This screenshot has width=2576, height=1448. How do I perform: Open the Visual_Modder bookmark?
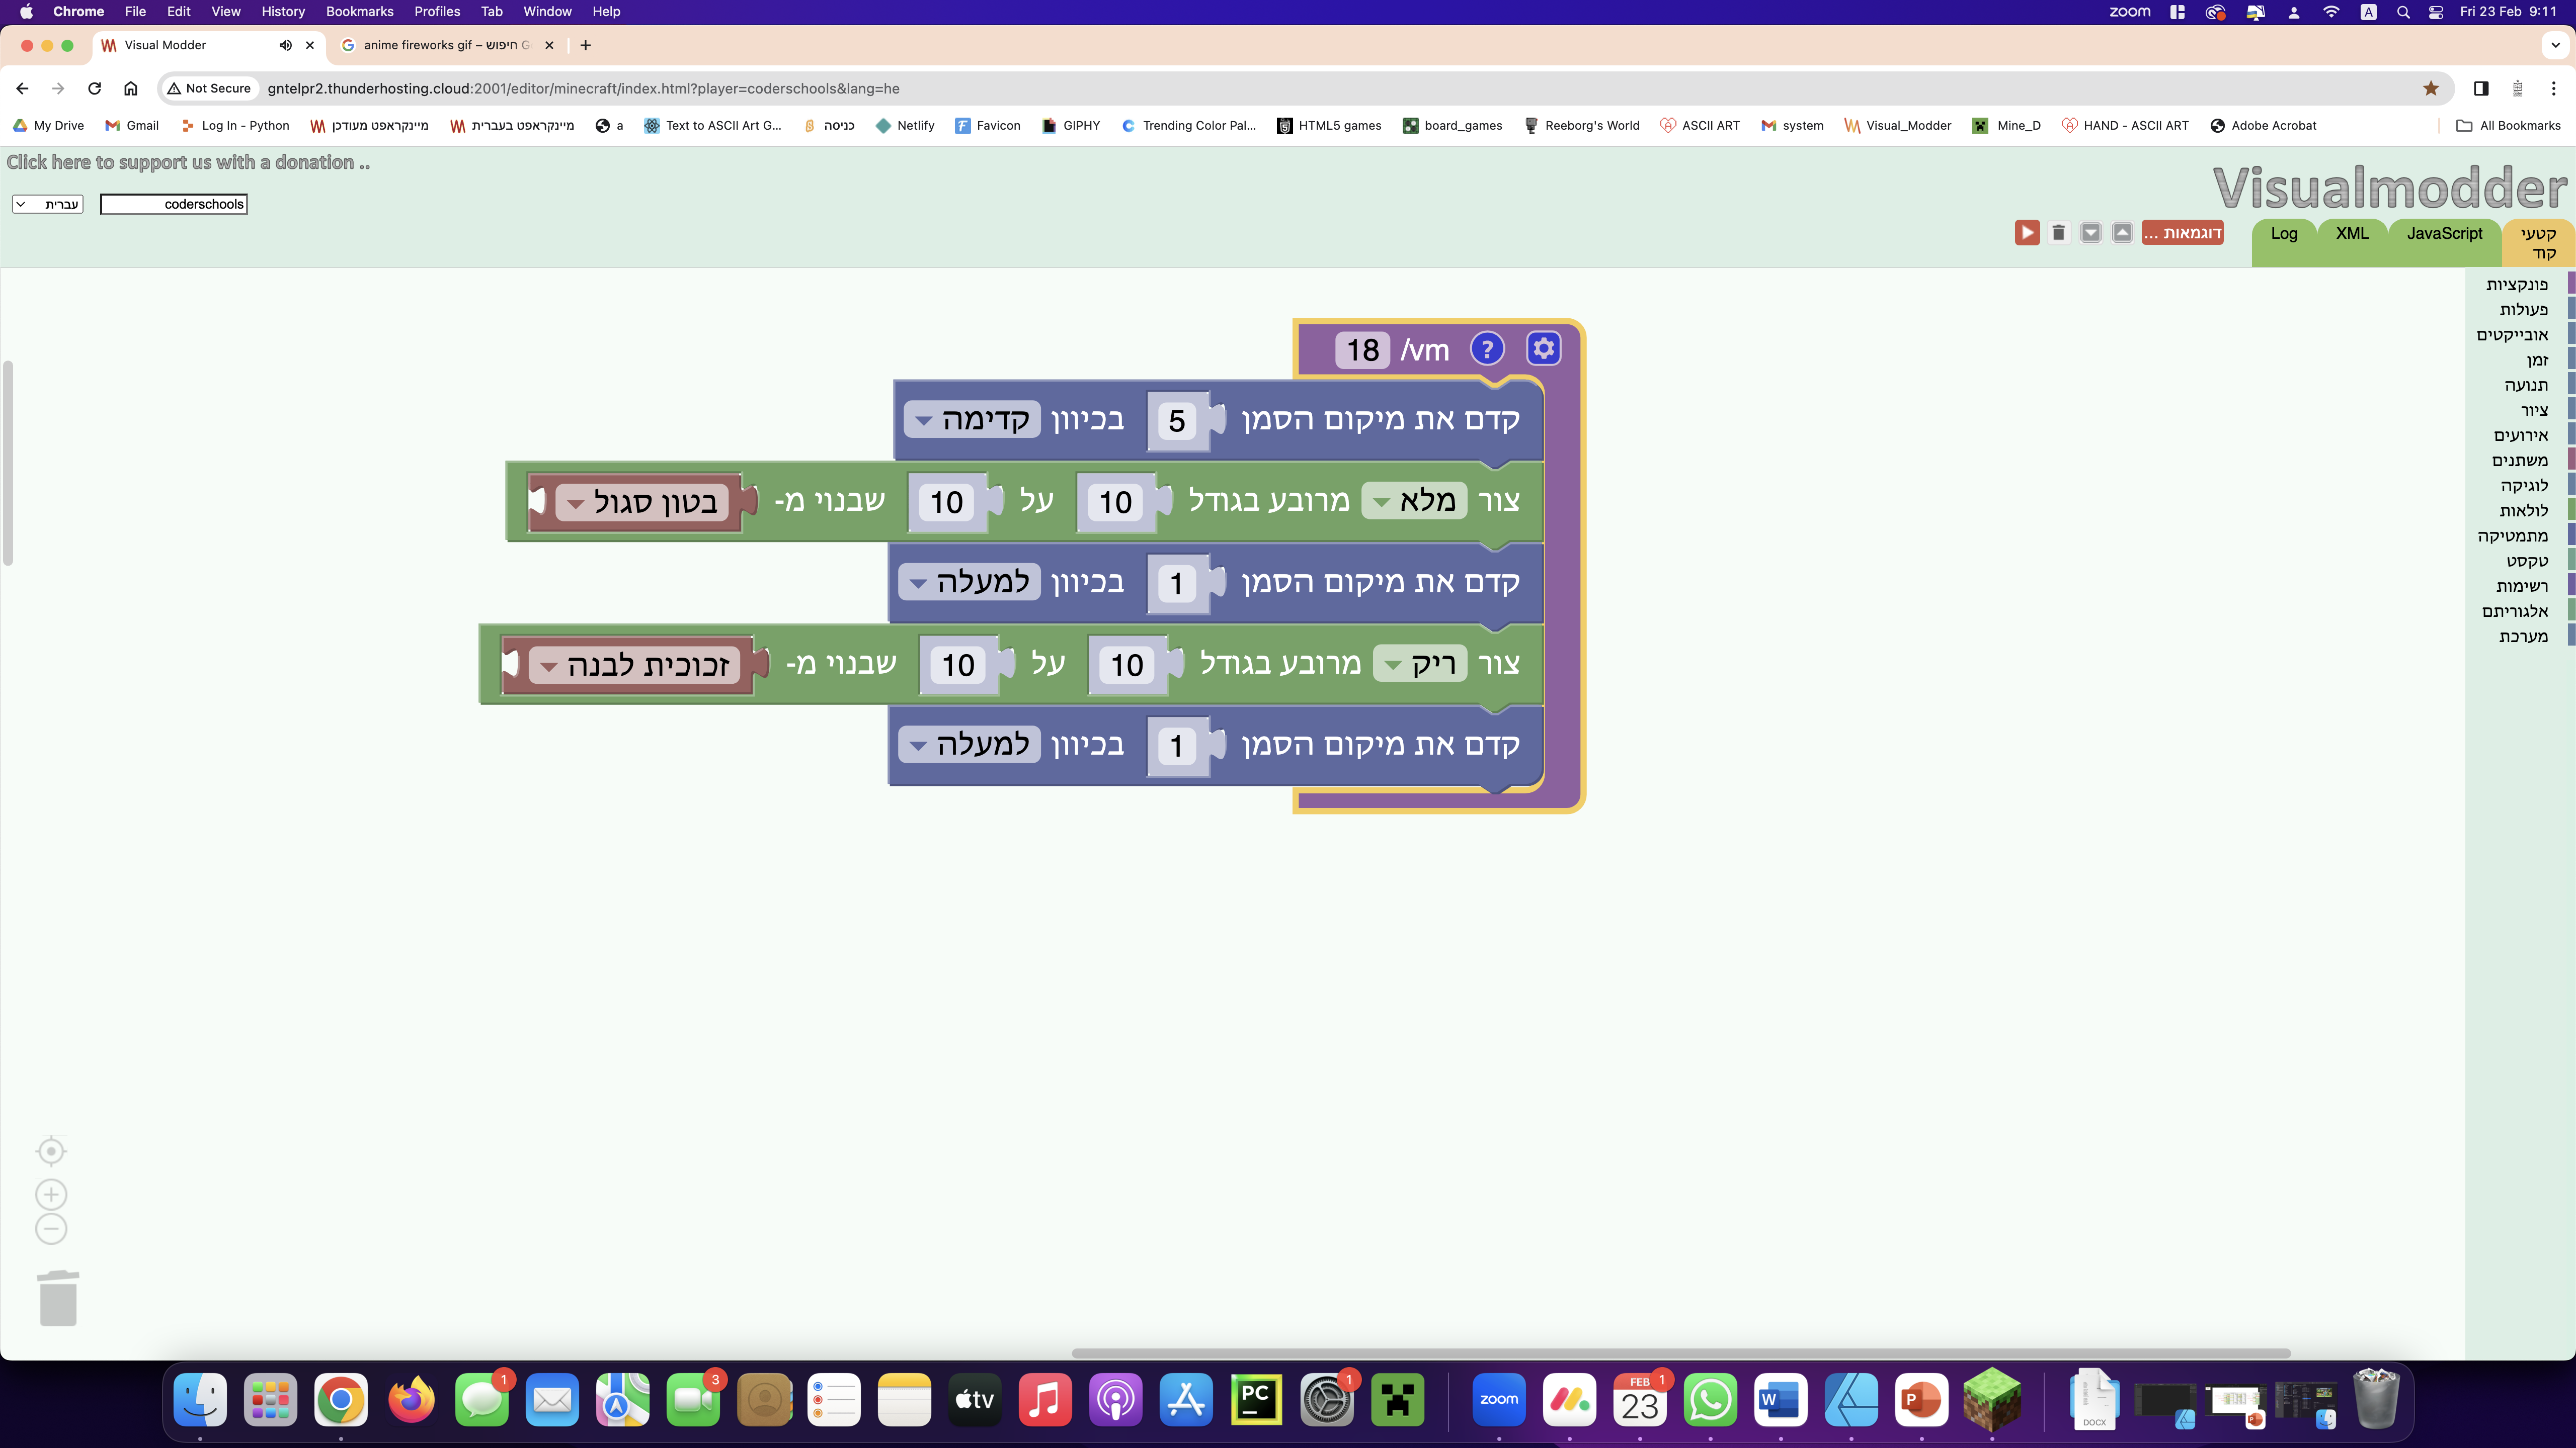point(1898,125)
